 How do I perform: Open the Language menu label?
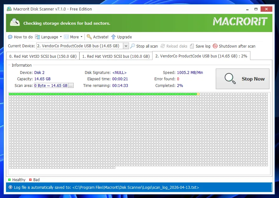[x=50, y=37]
